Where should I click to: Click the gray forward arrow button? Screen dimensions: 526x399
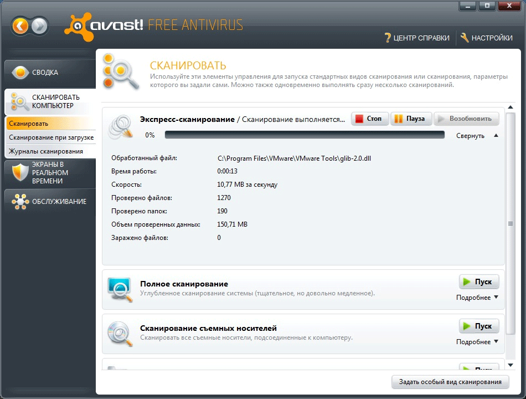pyautogui.click(x=40, y=25)
